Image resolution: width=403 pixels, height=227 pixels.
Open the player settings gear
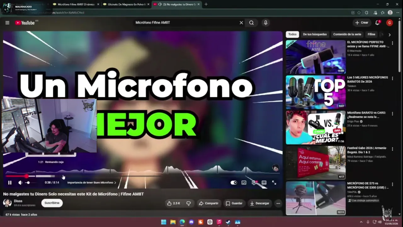click(254, 183)
